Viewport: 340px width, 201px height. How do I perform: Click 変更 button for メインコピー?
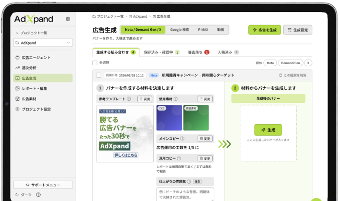click(205, 139)
